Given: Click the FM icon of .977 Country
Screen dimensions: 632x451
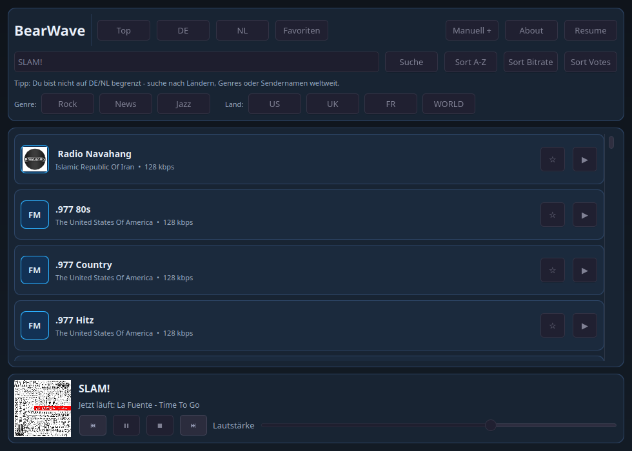Looking at the screenshot, I should pyautogui.click(x=35, y=270).
